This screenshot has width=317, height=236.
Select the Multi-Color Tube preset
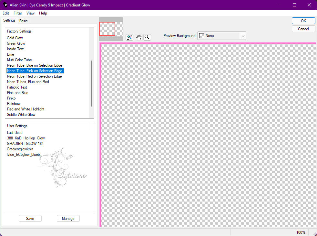pos(19,60)
